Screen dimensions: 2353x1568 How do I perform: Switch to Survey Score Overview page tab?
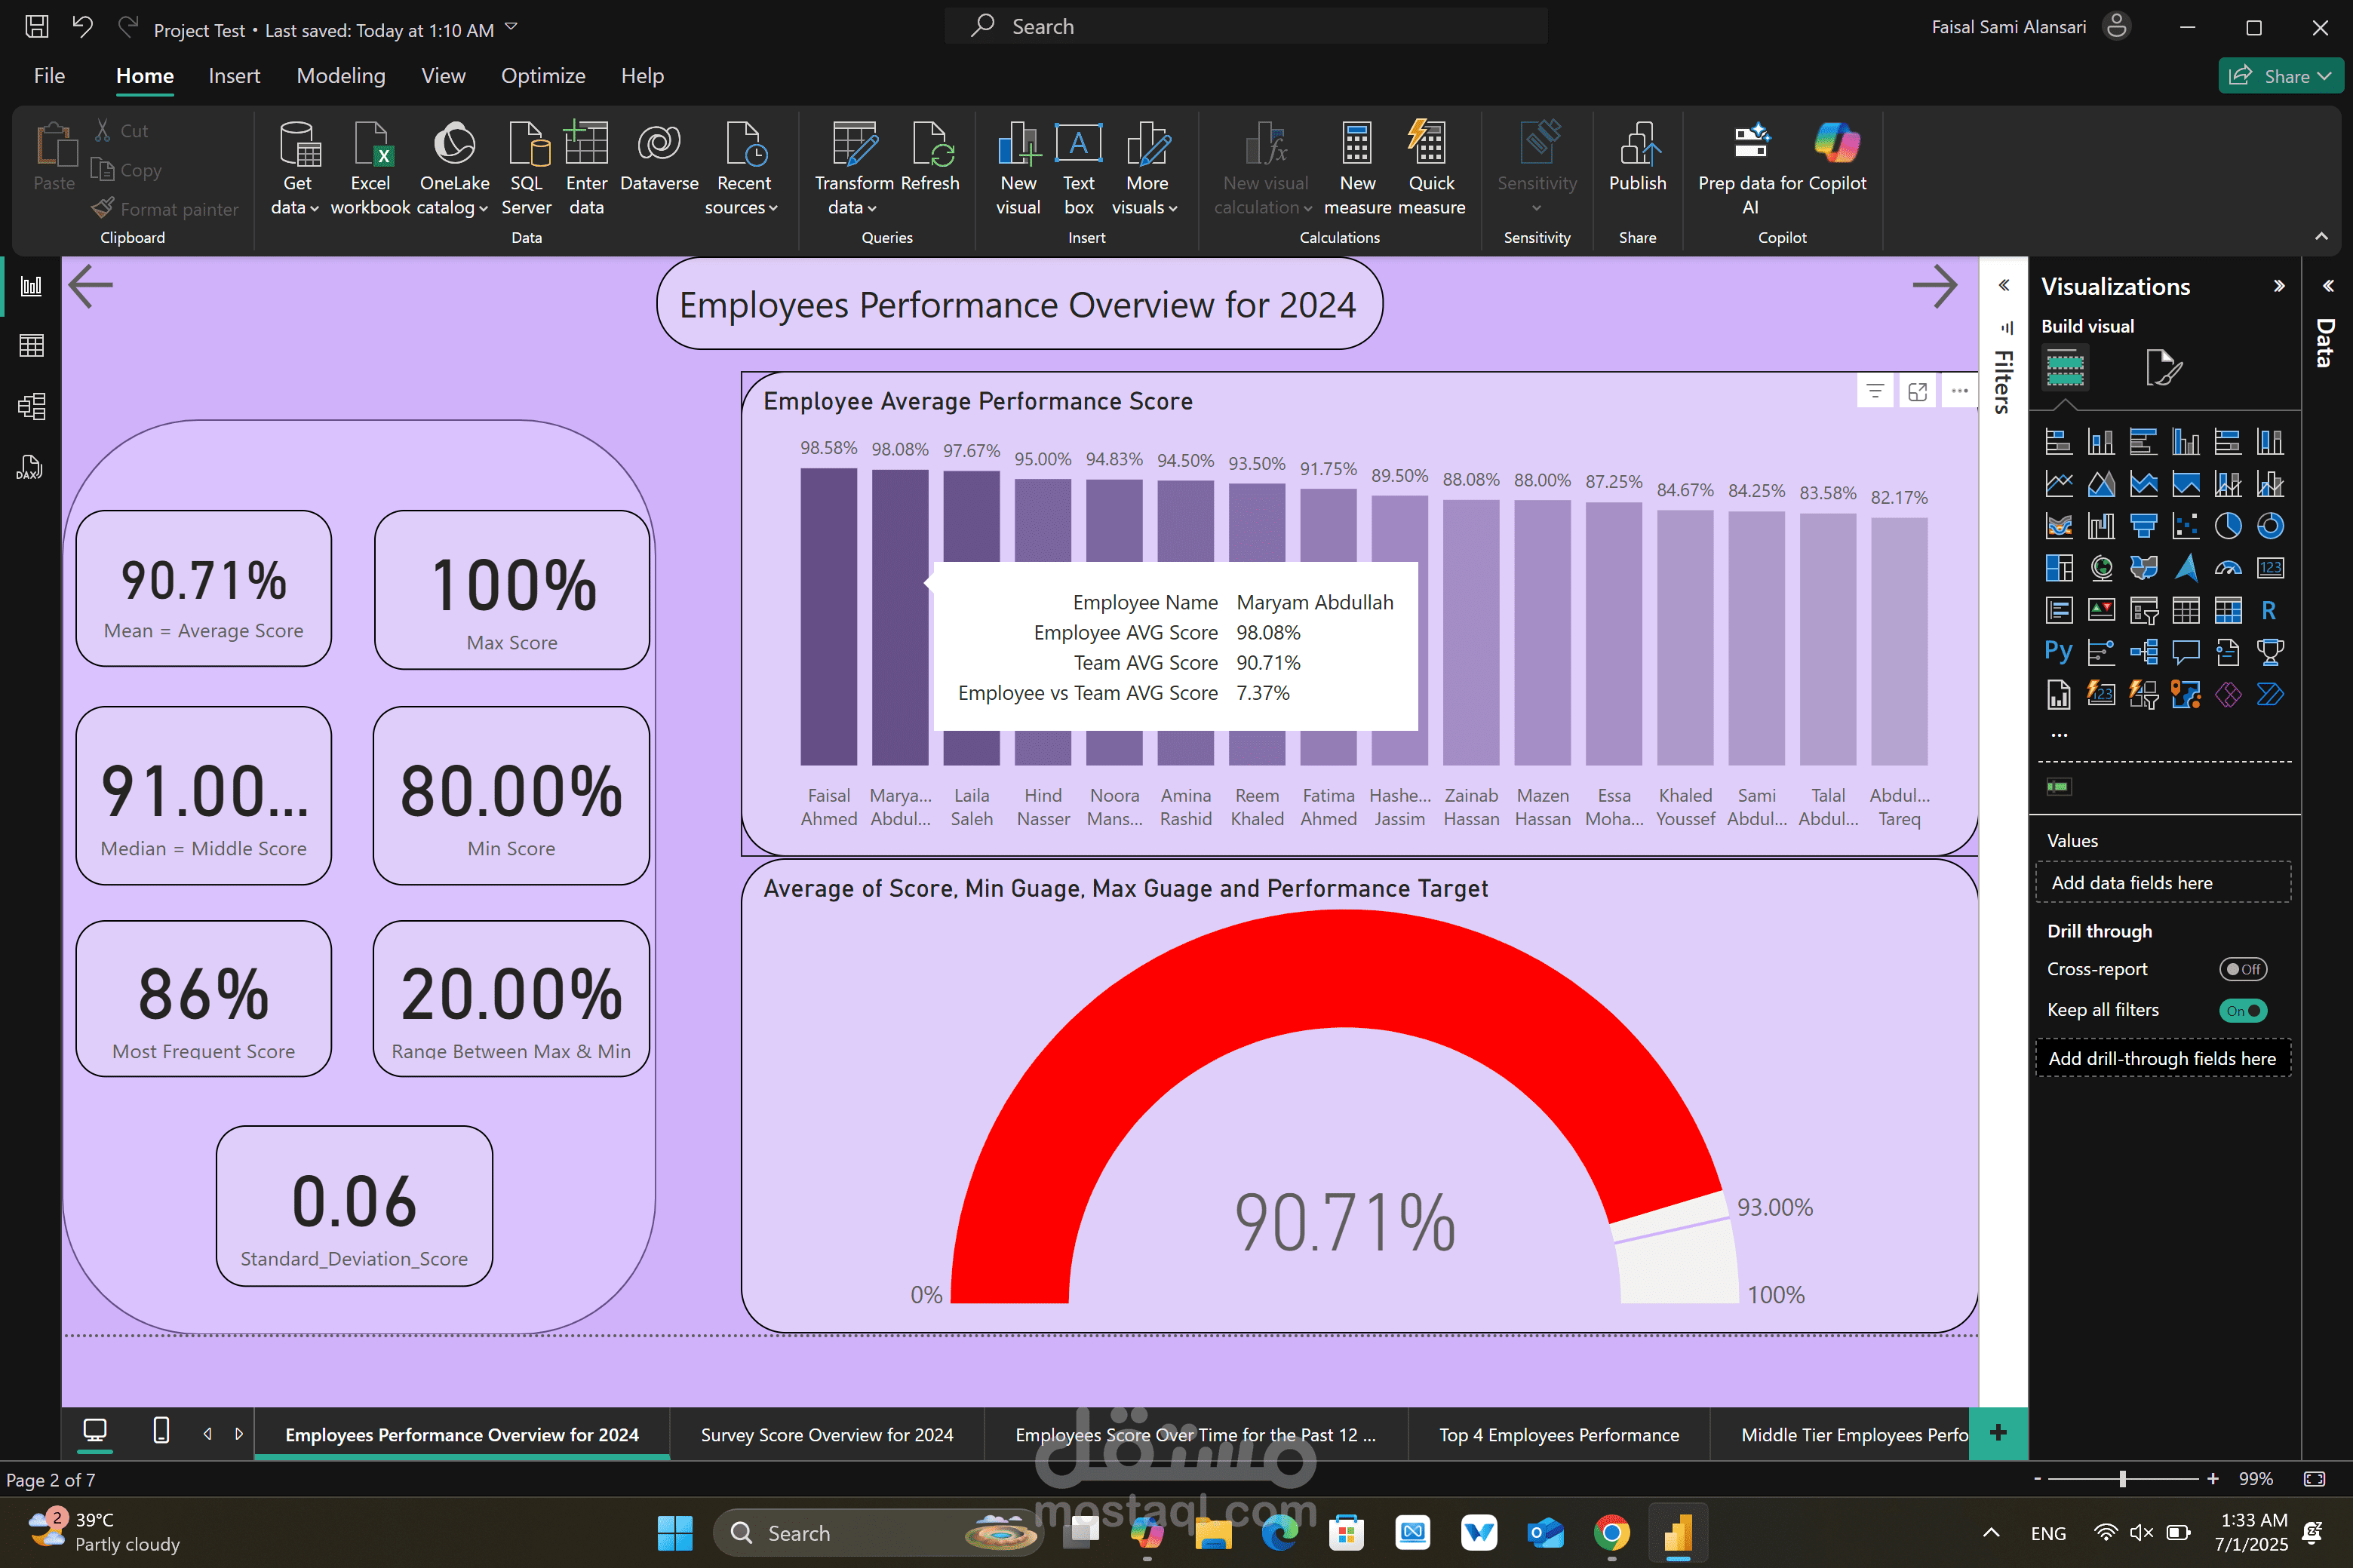point(826,1434)
